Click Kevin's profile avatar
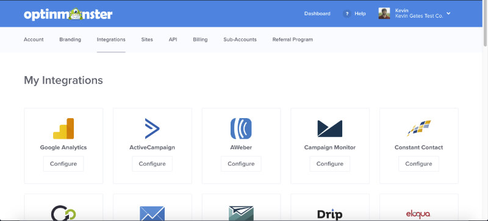 coord(384,13)
